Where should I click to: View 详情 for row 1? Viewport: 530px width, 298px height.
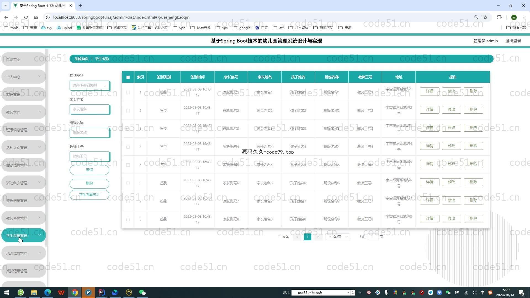pos(430,91)
